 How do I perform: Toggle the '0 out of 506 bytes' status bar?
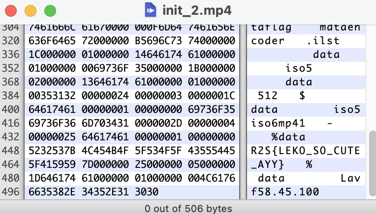coord(188,209)
